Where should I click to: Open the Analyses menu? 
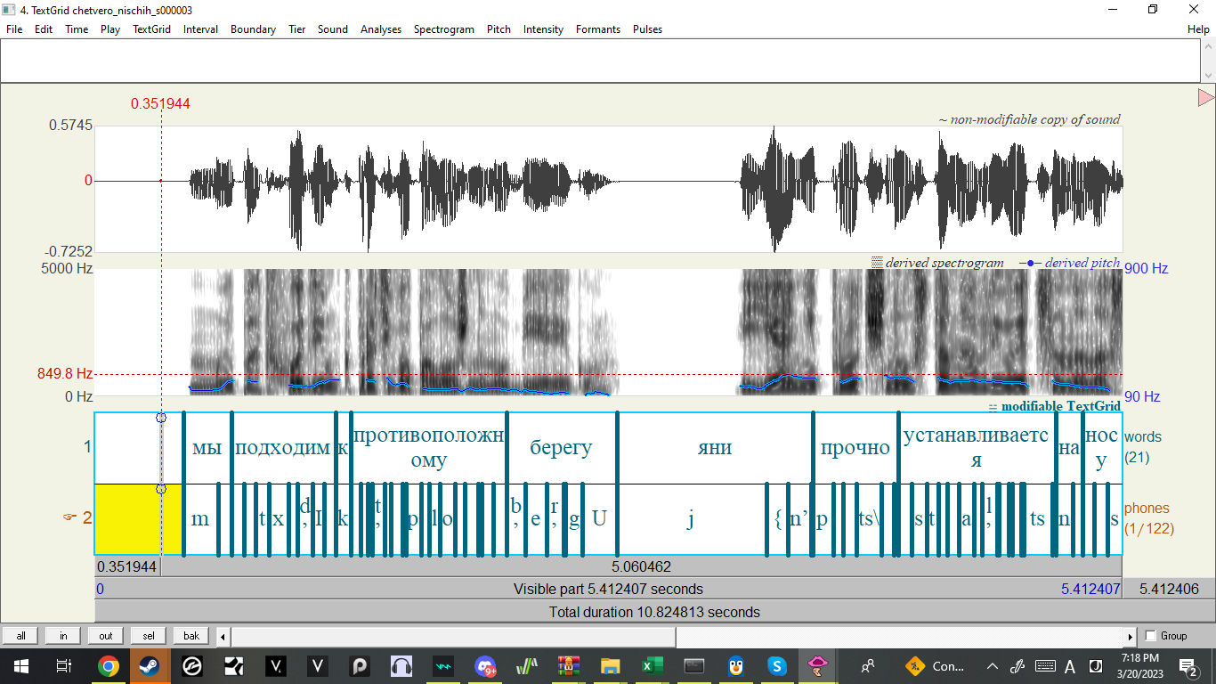(381, 29)
